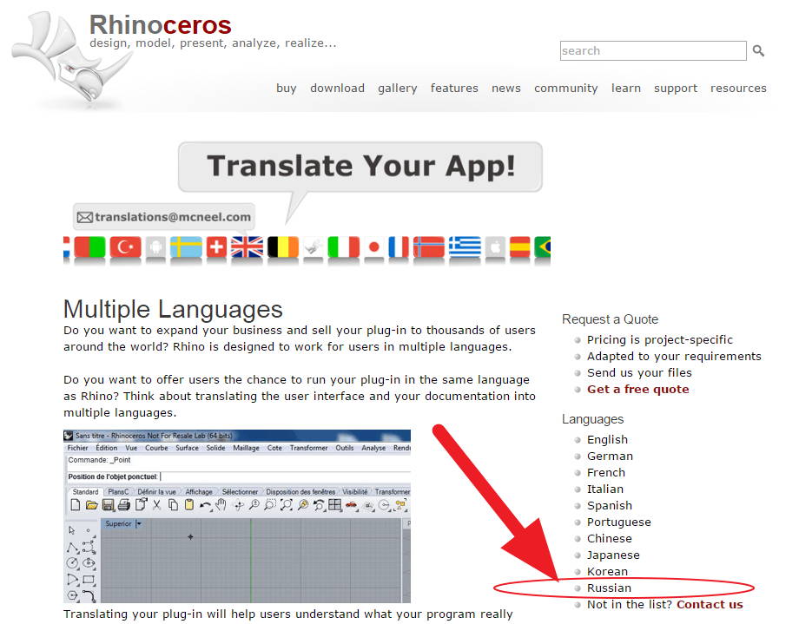Click the Request a Quote heading
This screenshot has height=624, width=799.
(x=610, y=319)
